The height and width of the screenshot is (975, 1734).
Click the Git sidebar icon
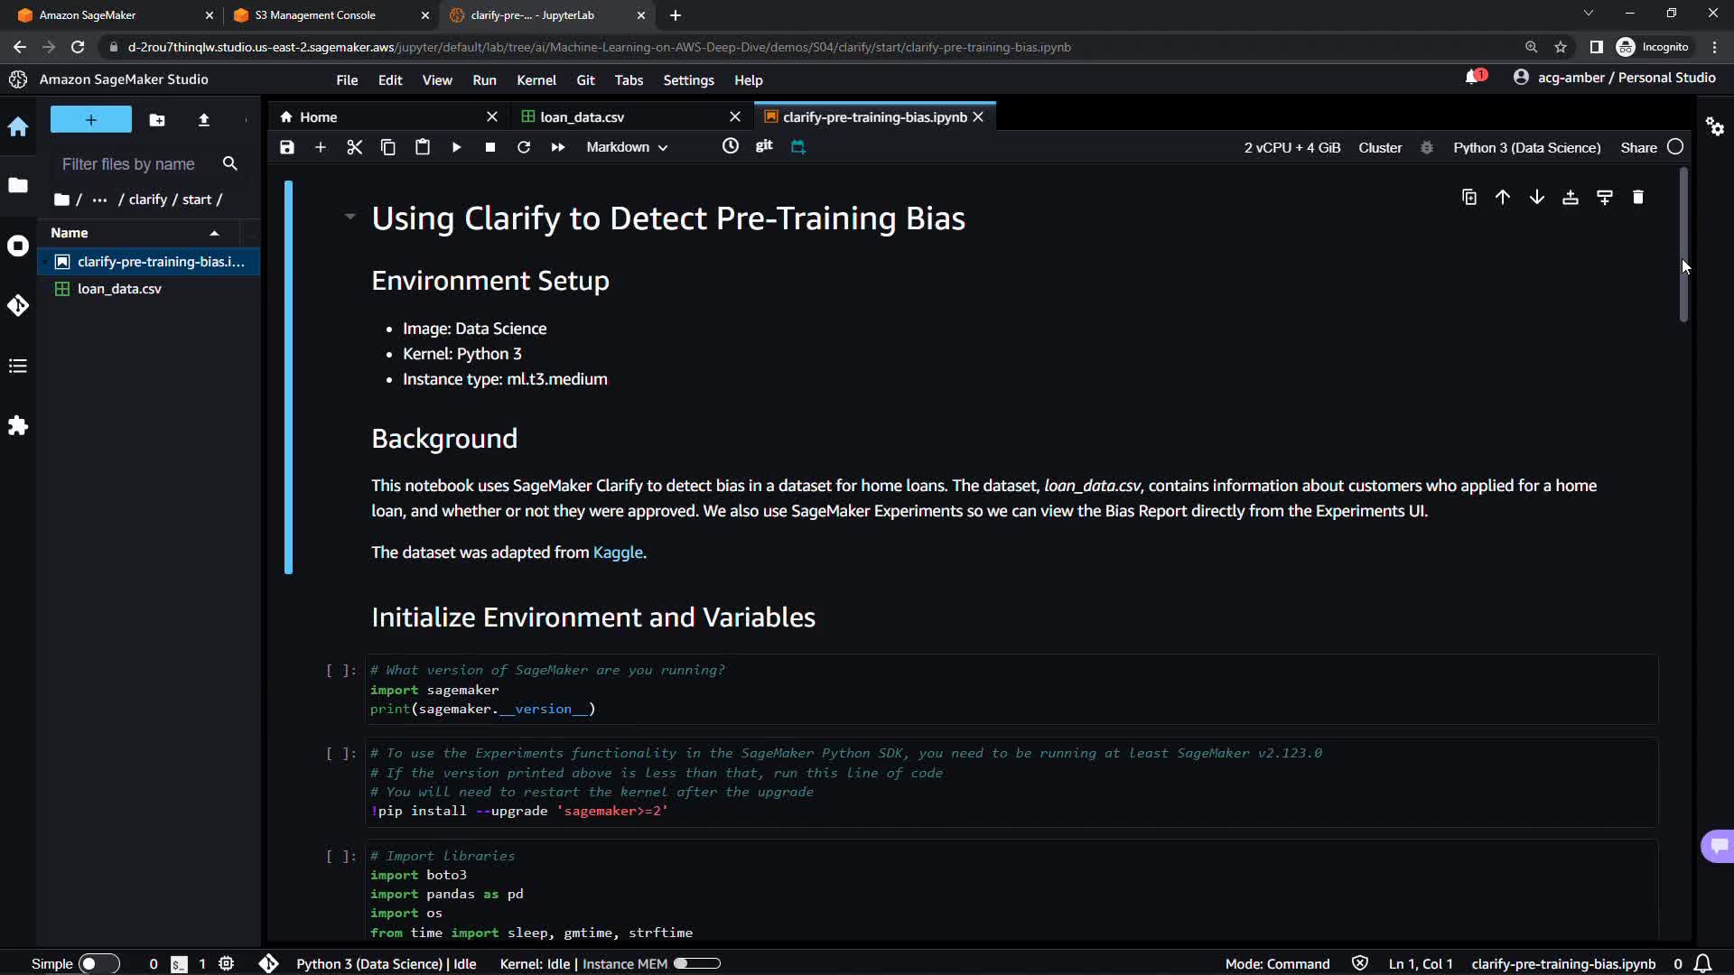pos(18,306)
